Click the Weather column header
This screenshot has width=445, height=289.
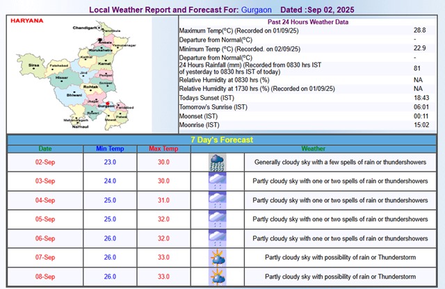point(314,149)
